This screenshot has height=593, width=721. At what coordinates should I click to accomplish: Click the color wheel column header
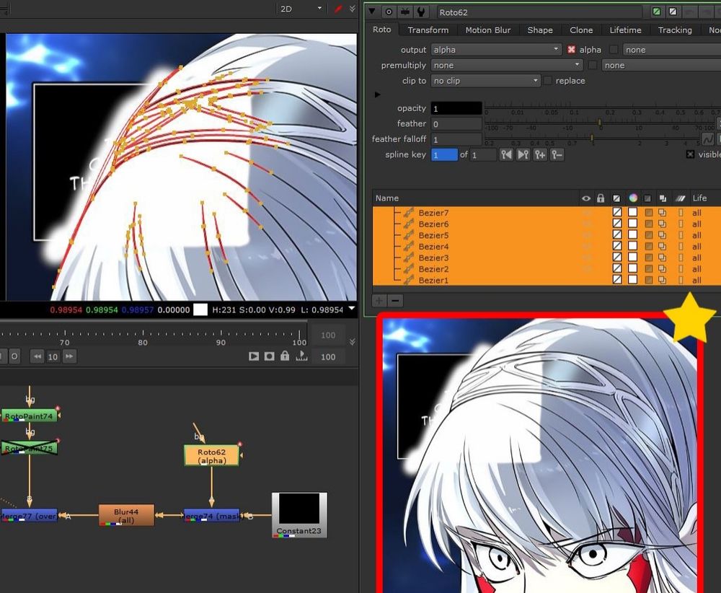[x=633, y=198]
